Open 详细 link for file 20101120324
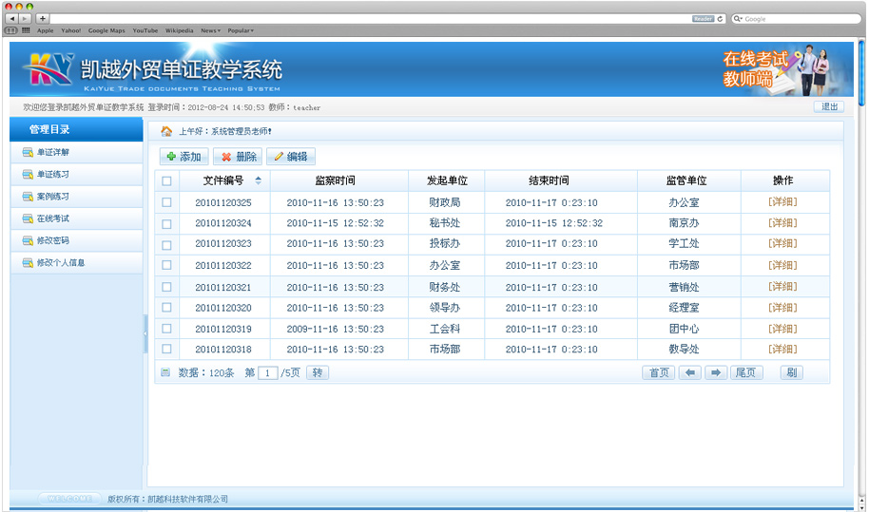The width and height of the screenshot is (869, 512). point(782,223)
